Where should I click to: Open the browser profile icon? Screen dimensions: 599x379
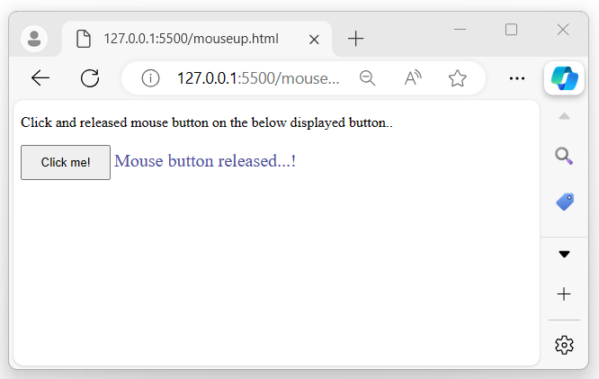click(x=34, y=39)
